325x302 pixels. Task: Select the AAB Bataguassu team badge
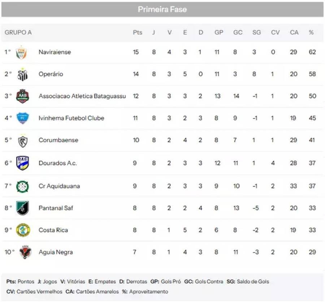click(22, 96)
